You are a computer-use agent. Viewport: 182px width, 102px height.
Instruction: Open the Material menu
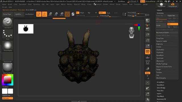[77, 4]
